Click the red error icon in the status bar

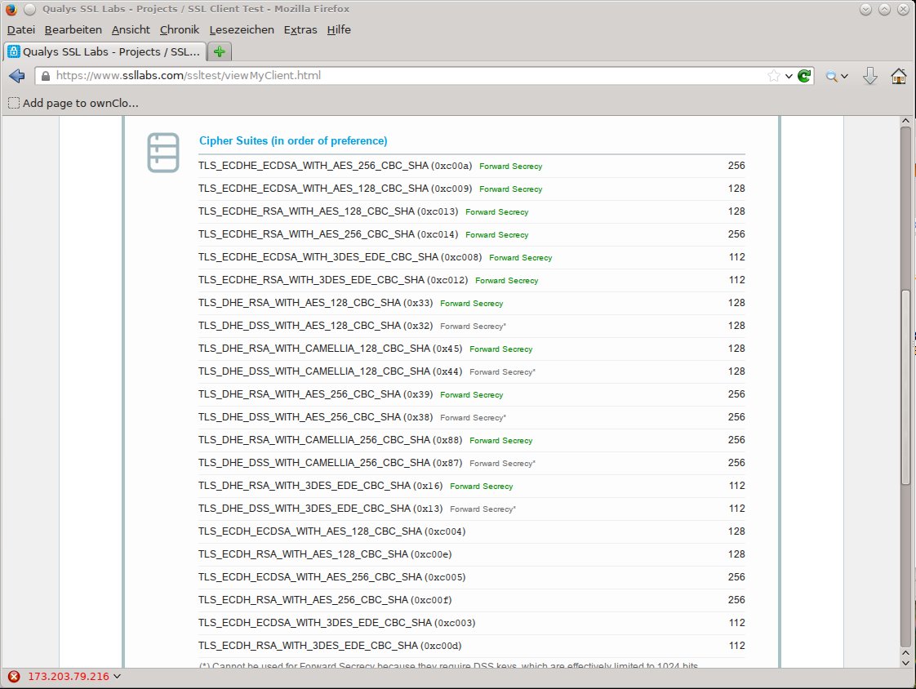pyautogui.click(x=13, y=676)
